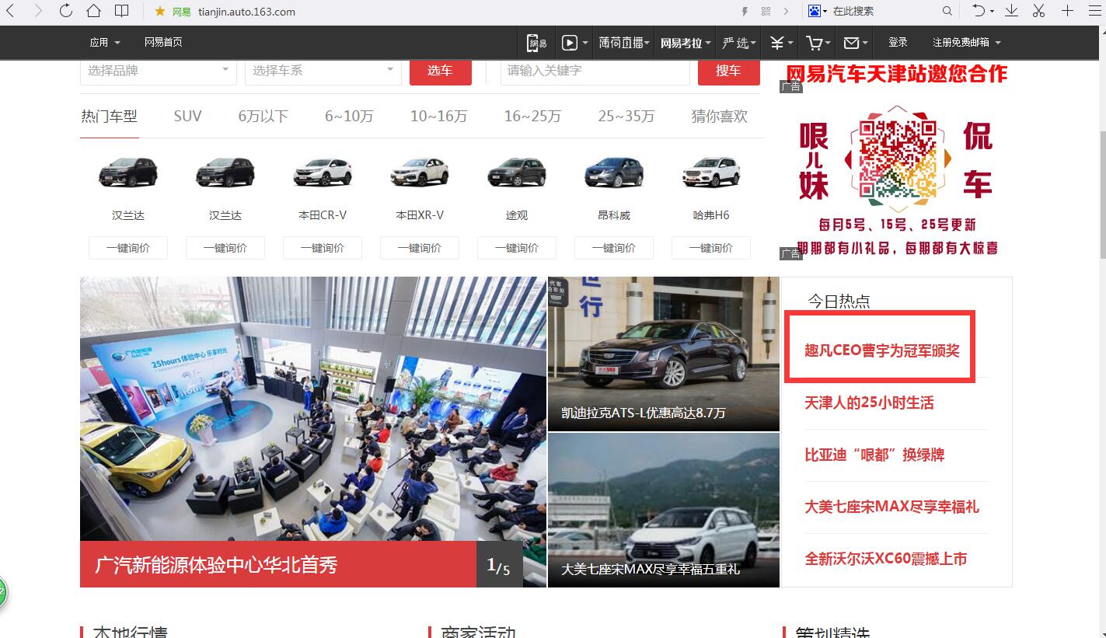Expand the 网易考拉 dropdown
Image resolution: width=1106 pixels, height=638 pixels.
tap(686, 43)
